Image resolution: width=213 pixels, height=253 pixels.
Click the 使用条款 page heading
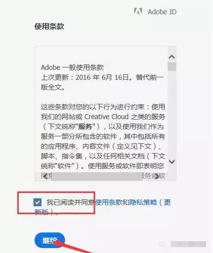click(x=49, y=27)
